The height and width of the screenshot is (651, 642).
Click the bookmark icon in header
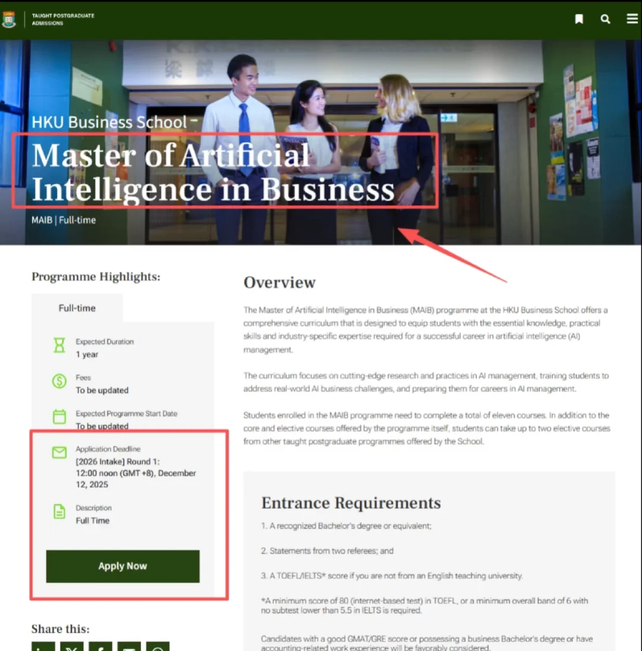pos(579,18)
